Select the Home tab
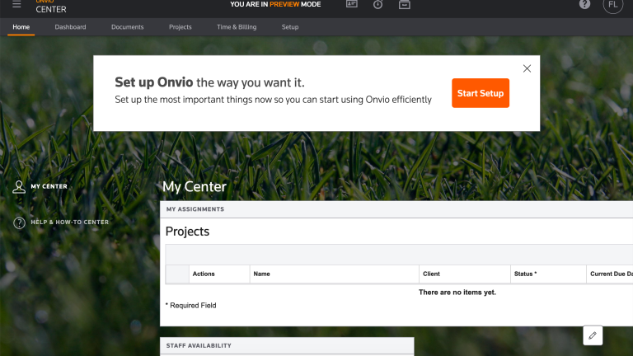The height and width of the screenshot is (356, 633). coord(21,27)
